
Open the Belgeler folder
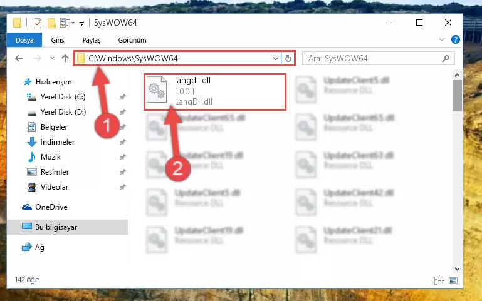(54, 127)
